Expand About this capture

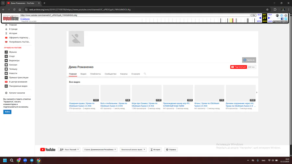(x=280, y=22)
